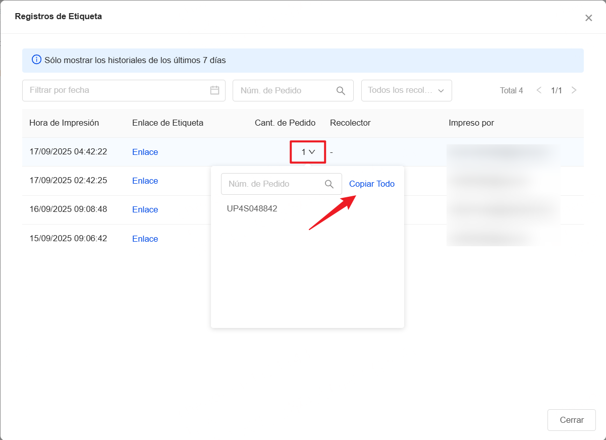Collapse the order count dropdown showing 1
Image resolution: width=606 pixels, height=440 pixels.
pyautogui.click(x=308, y=152)
